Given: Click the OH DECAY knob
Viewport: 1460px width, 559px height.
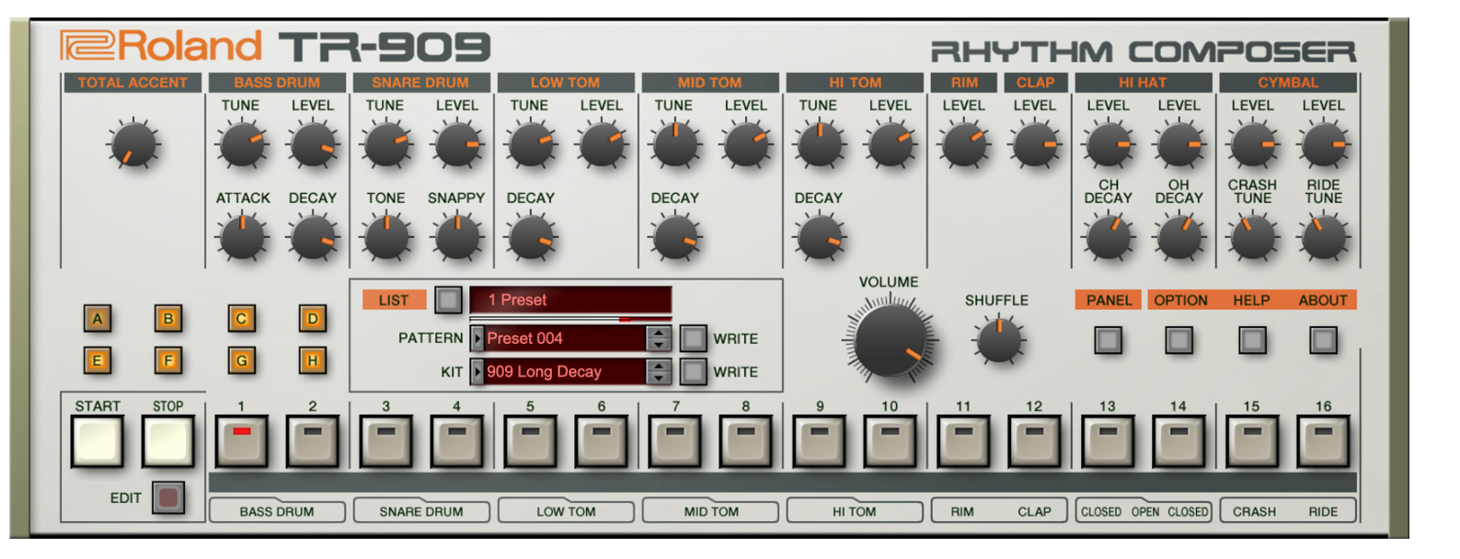Looking at the screenshot, I should [x=1178, y=237].
